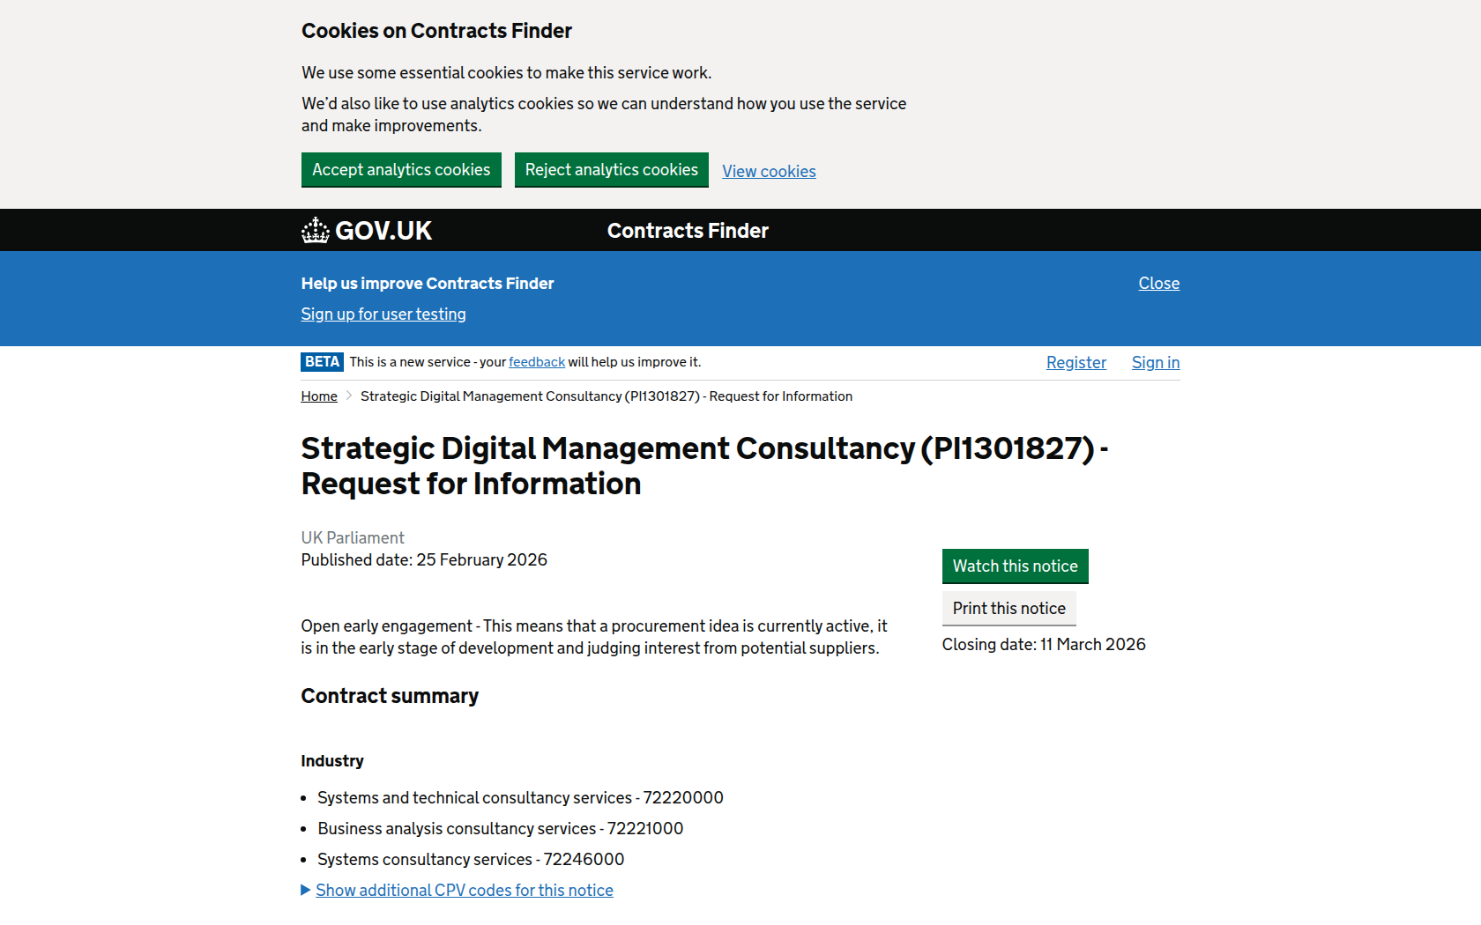Screen dimensions: 1481x925
Task: Open the View cookies link
Action: (x=769, y=172)
